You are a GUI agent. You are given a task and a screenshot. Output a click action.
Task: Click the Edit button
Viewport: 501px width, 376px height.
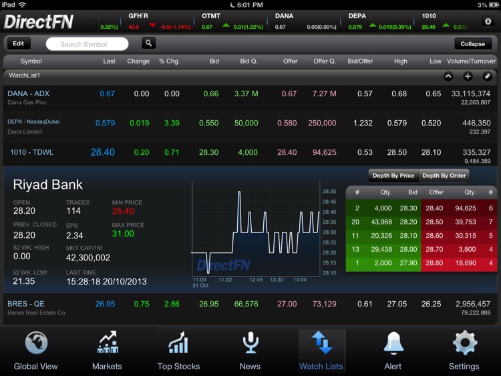click(18, 43)
